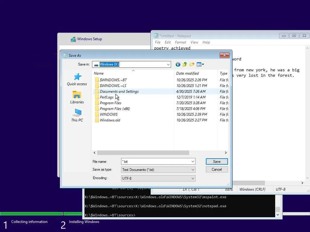Go up one folder level icon
This screenshot has height=232, width=310.
[x=185, y=64]
